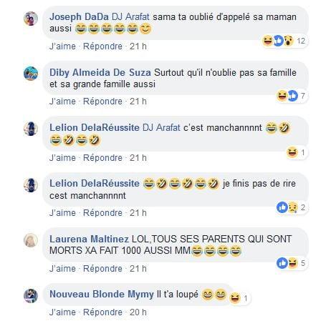The image size is (336, 331).
Task: Click Diby Almeida De Suza's avatar
Action: 31,74
